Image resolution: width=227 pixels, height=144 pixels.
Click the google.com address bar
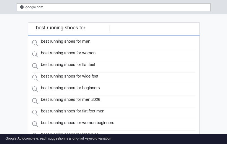(114, 7)
